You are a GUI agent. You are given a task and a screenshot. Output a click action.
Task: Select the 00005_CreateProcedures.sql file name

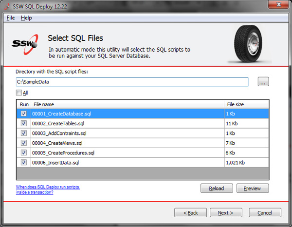tap(63, 153)
